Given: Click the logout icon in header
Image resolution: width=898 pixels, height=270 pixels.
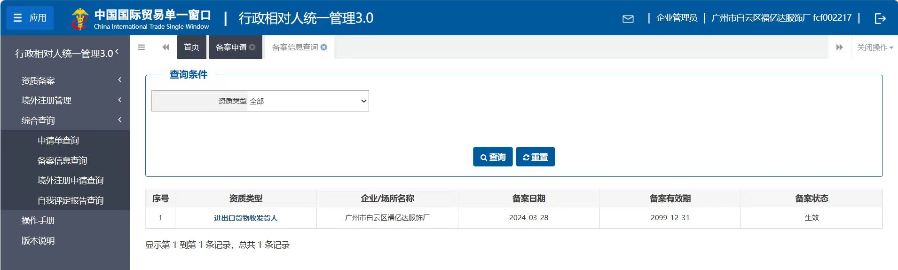Looking at the screenshot, I should [880, 18].
